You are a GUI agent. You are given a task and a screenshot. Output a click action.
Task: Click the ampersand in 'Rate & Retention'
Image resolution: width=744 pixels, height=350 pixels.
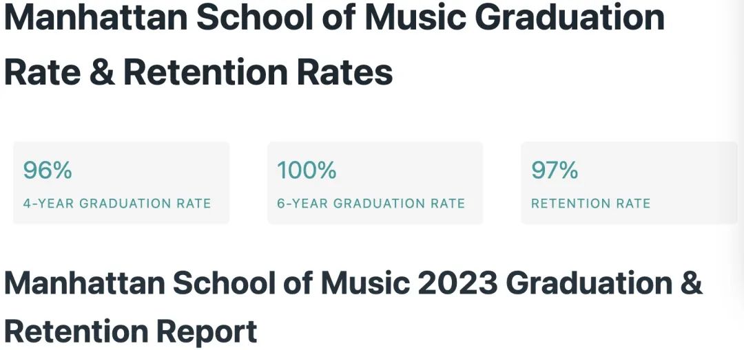[x=102, y=72]
